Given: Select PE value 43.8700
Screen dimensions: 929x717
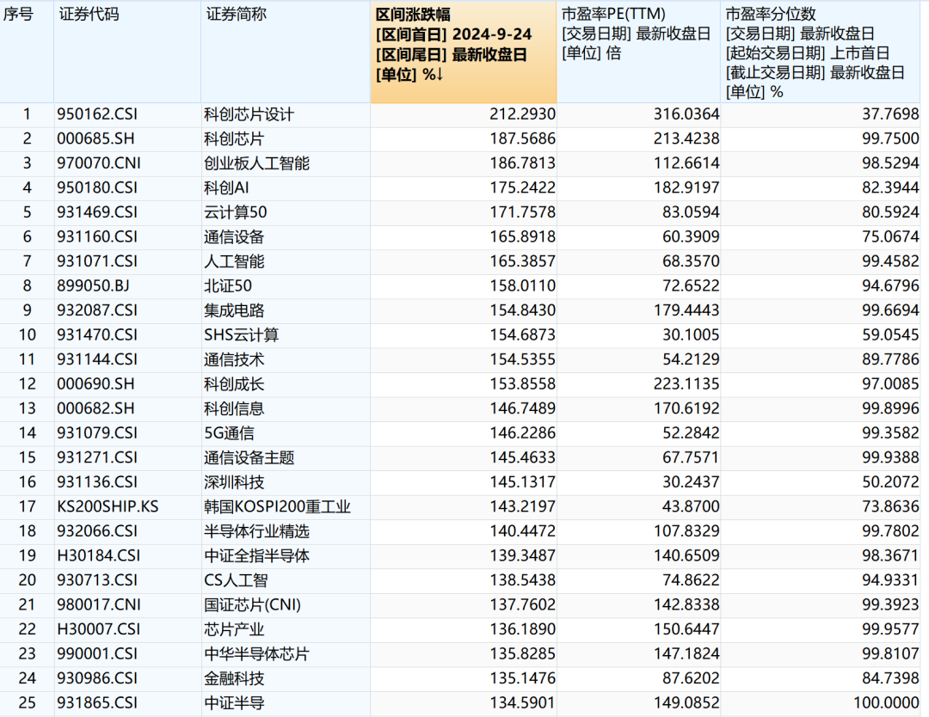Looking at the screenshot, I should (691, 506).
